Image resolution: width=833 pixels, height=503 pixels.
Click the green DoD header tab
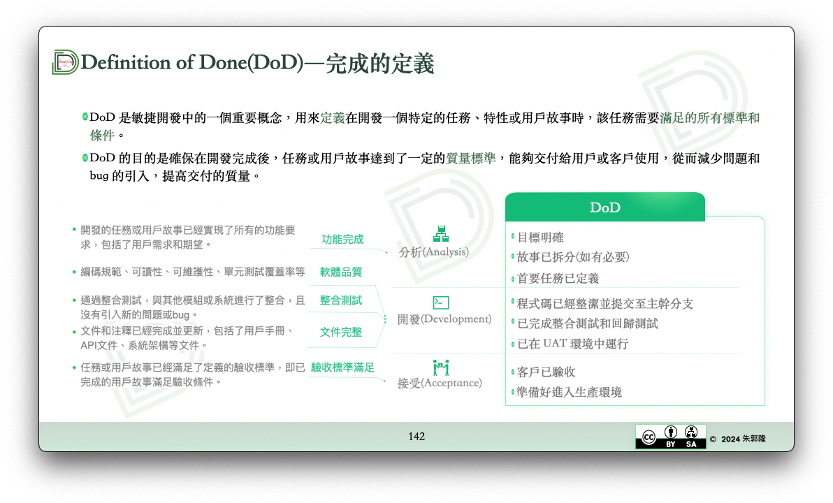point(604,207)
